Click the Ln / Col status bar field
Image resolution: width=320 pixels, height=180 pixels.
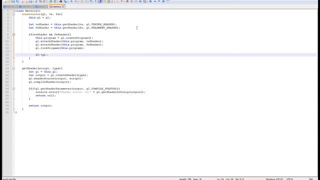[x=225, y=179]
